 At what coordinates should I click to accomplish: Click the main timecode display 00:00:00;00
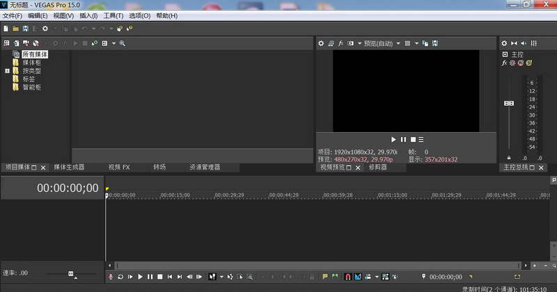[68, 188]
